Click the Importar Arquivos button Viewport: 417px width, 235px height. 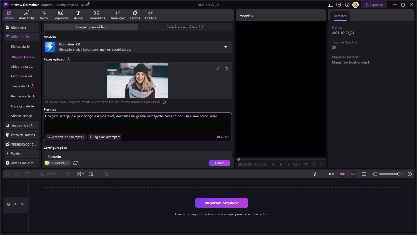221,203
